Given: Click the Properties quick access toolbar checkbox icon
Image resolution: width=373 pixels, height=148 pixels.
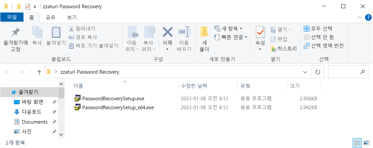Looking at the screenshot, I should 28,6.
